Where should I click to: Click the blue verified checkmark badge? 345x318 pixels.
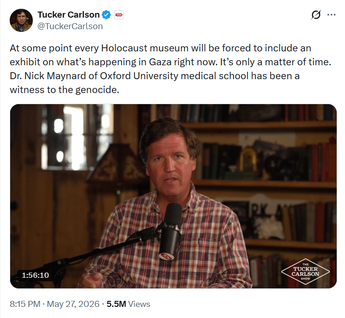106,15
